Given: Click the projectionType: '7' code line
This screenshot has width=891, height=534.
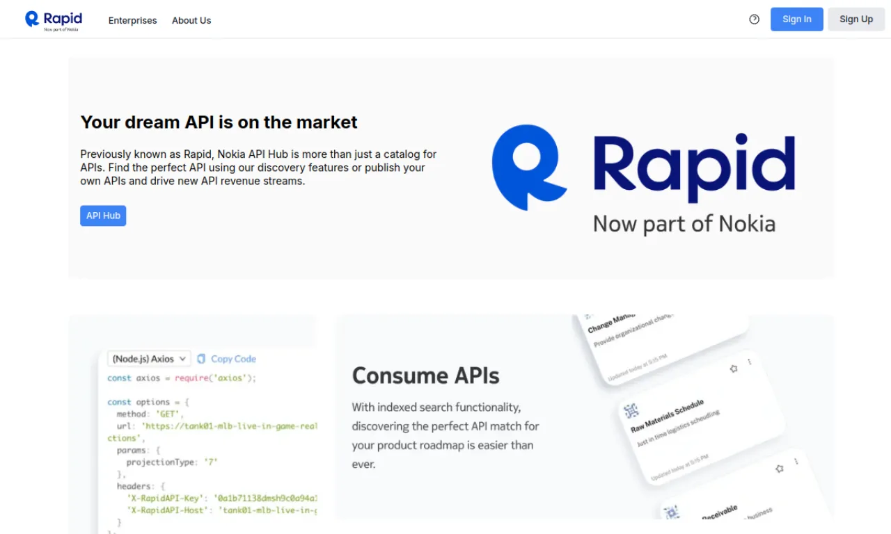Looking at the screenshot, I should pos(172,462).
